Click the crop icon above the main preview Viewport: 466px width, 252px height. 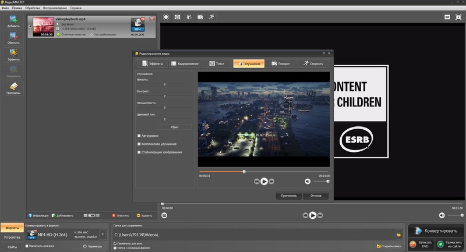(x=166, y=17)
